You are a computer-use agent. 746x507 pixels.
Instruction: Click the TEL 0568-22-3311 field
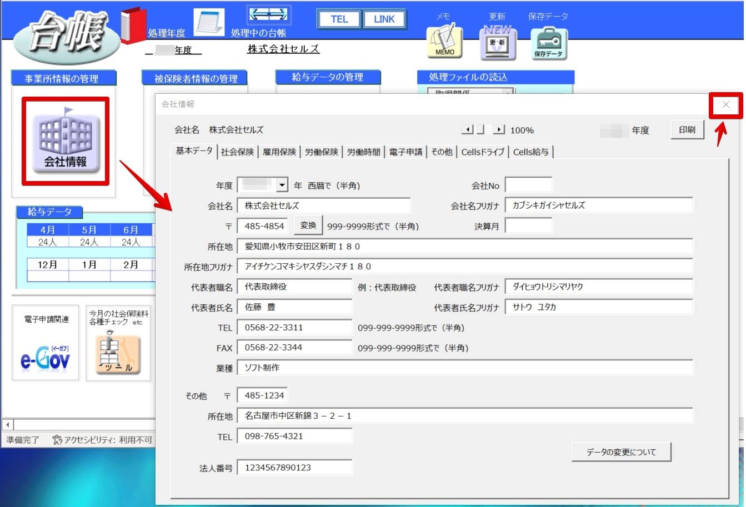tap(294, 327)
